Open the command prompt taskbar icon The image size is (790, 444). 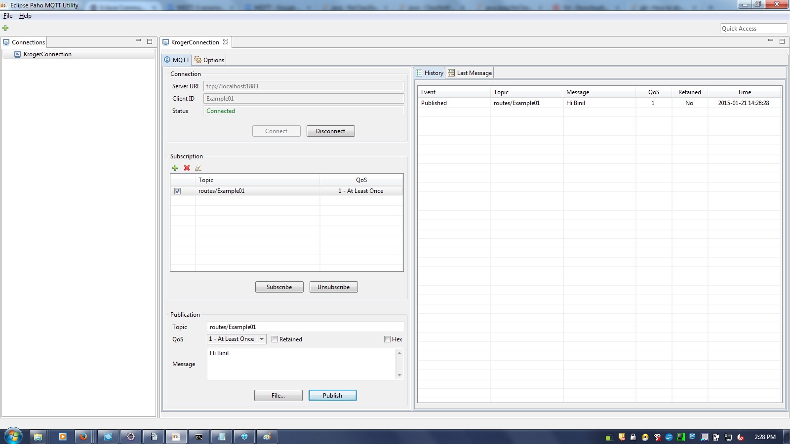click(199, 437)
